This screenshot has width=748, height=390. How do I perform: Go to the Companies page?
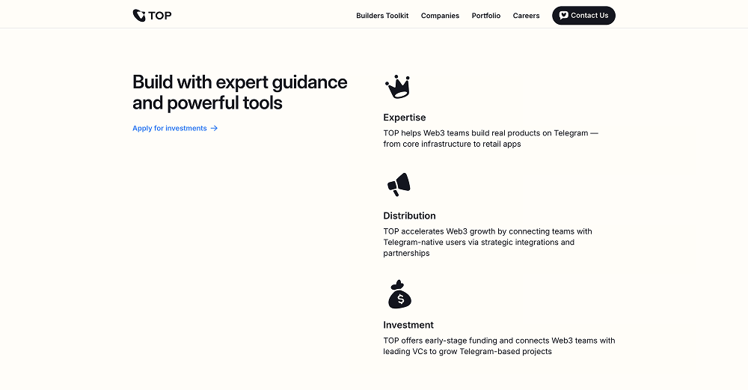(440, 15)
